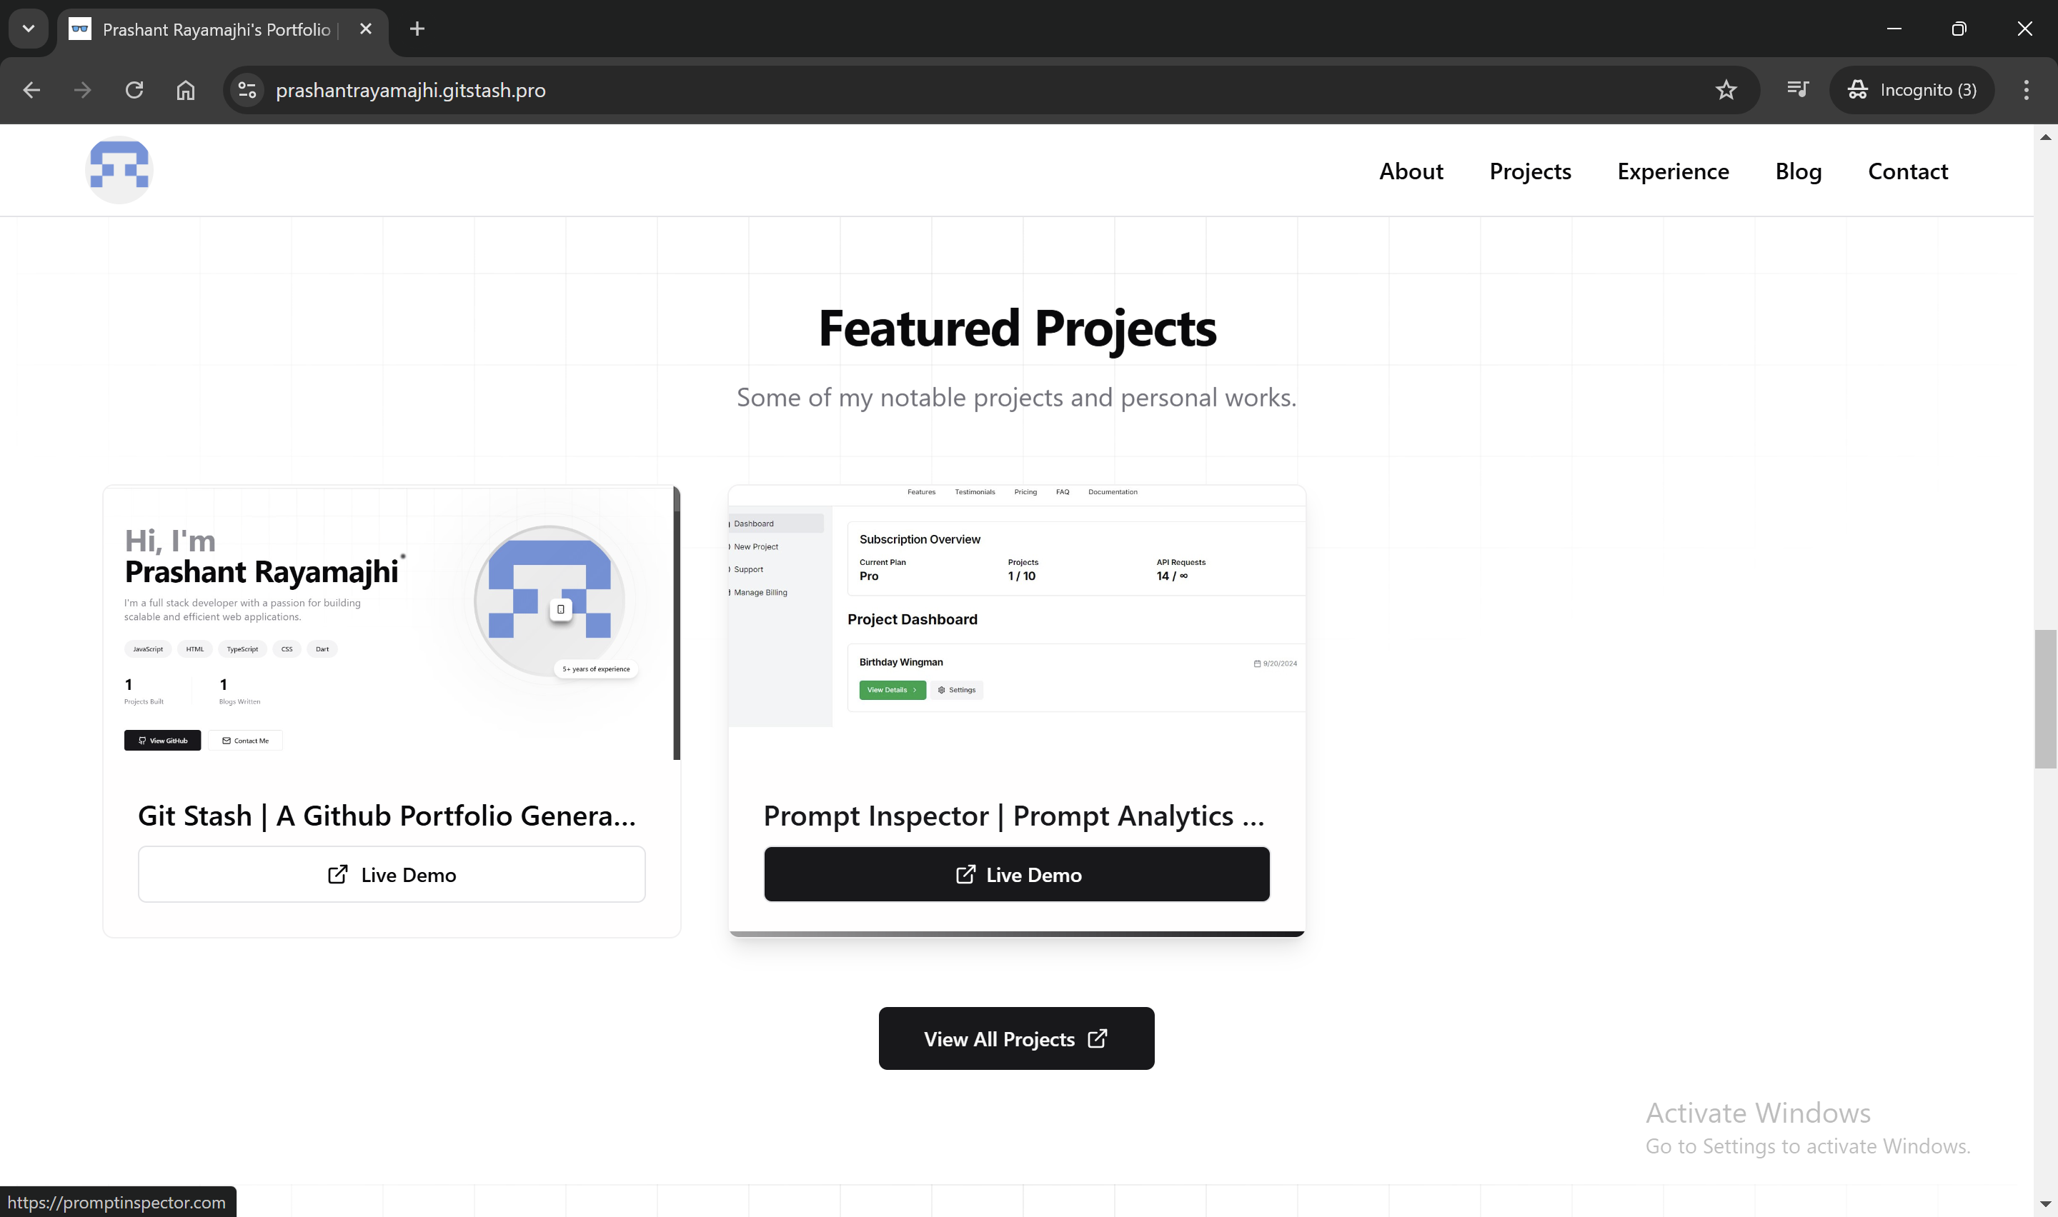Open a new browser tab
This screenshot has width=2058, height=1217.
[417, 29]
